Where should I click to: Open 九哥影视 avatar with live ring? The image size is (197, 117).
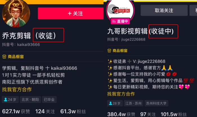tap(120, 10)
